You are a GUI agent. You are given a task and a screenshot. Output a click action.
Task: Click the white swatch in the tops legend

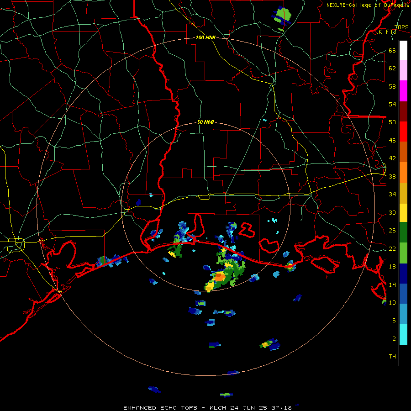403,50
